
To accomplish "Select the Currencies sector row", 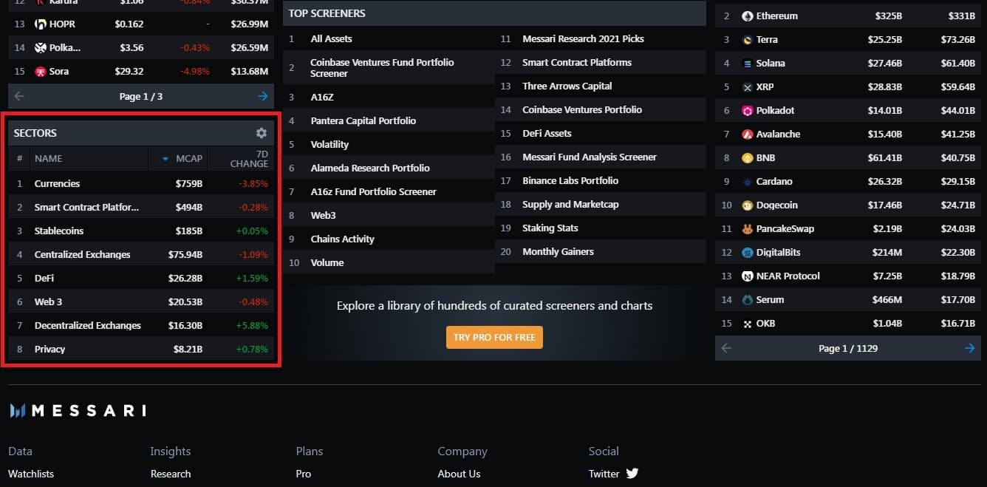I will coord(141,184).
